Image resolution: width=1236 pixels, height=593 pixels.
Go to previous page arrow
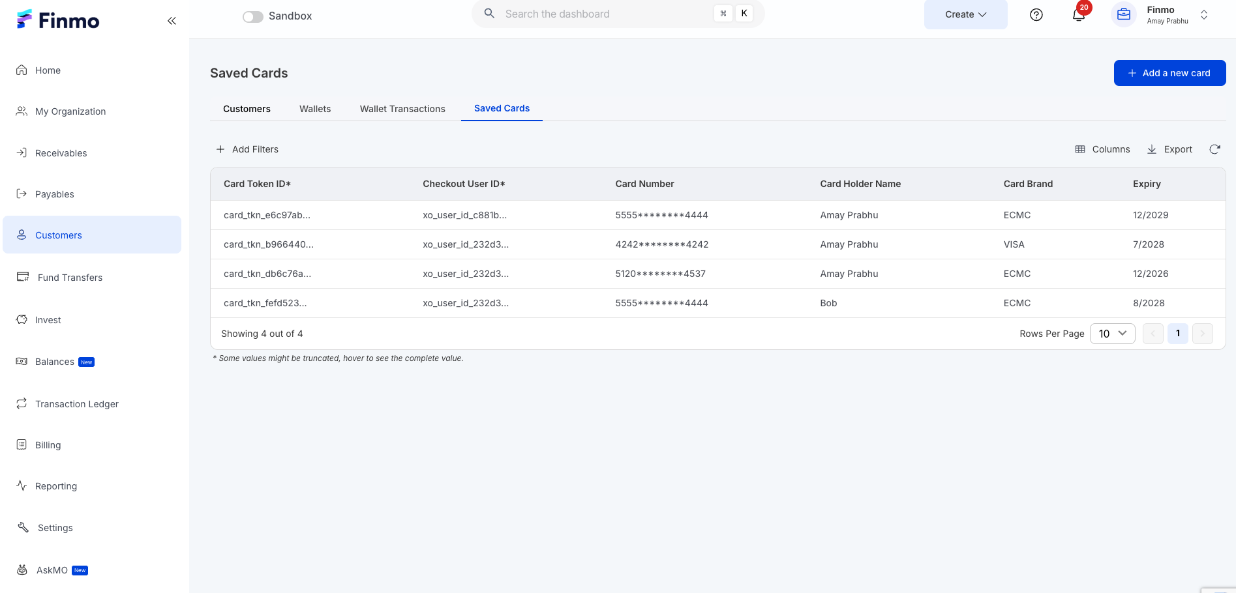point(1153,334)
